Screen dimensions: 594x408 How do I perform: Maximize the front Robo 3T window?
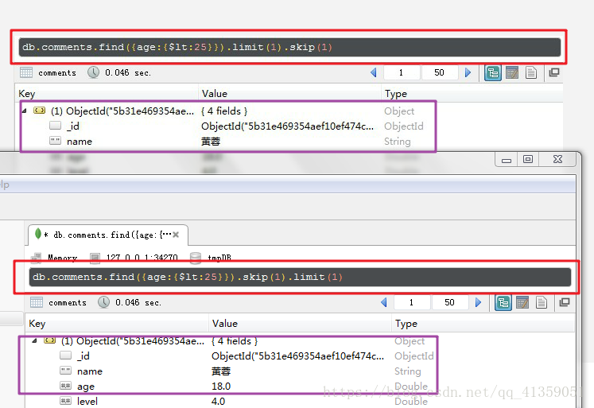pyautogui.click(x=528, y=160)
